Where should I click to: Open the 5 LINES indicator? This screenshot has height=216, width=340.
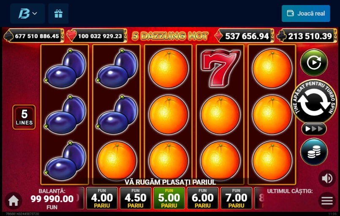(x=24, y=117)
